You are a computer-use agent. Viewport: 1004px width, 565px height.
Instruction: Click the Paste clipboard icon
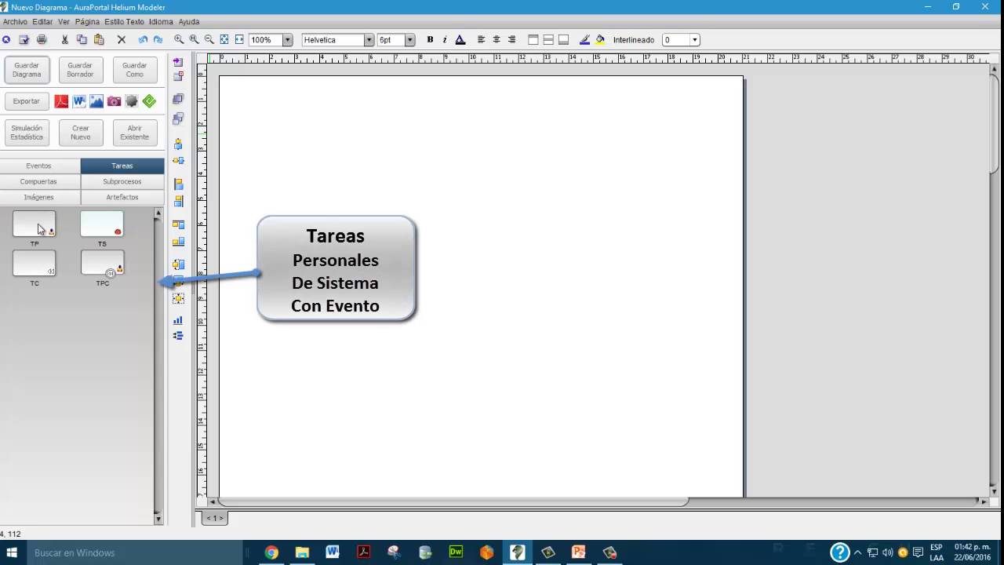pos(99,39)
